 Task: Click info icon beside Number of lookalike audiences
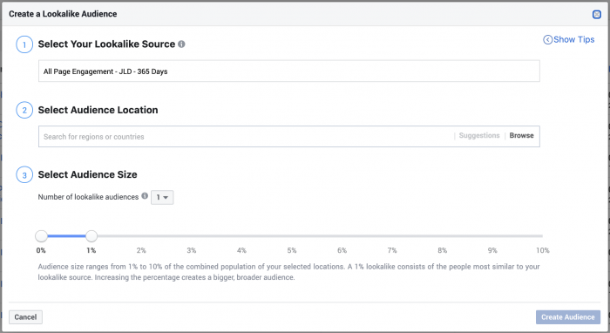pyautogui.click(x=145, y=196)
